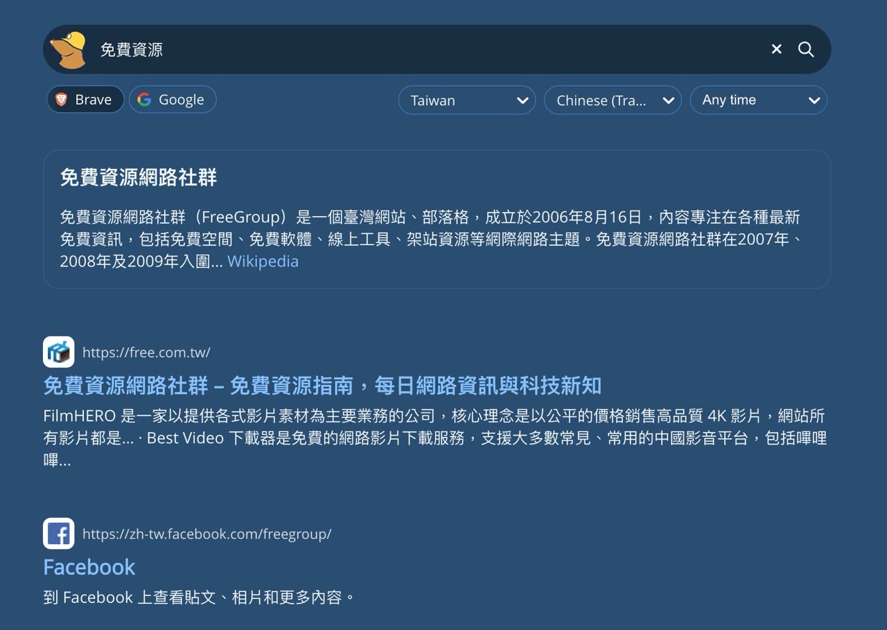Click the zh-tw.facebook.com/freegroup/ URL
This screenshot has width=887, height=630.
tap(207, 534)
